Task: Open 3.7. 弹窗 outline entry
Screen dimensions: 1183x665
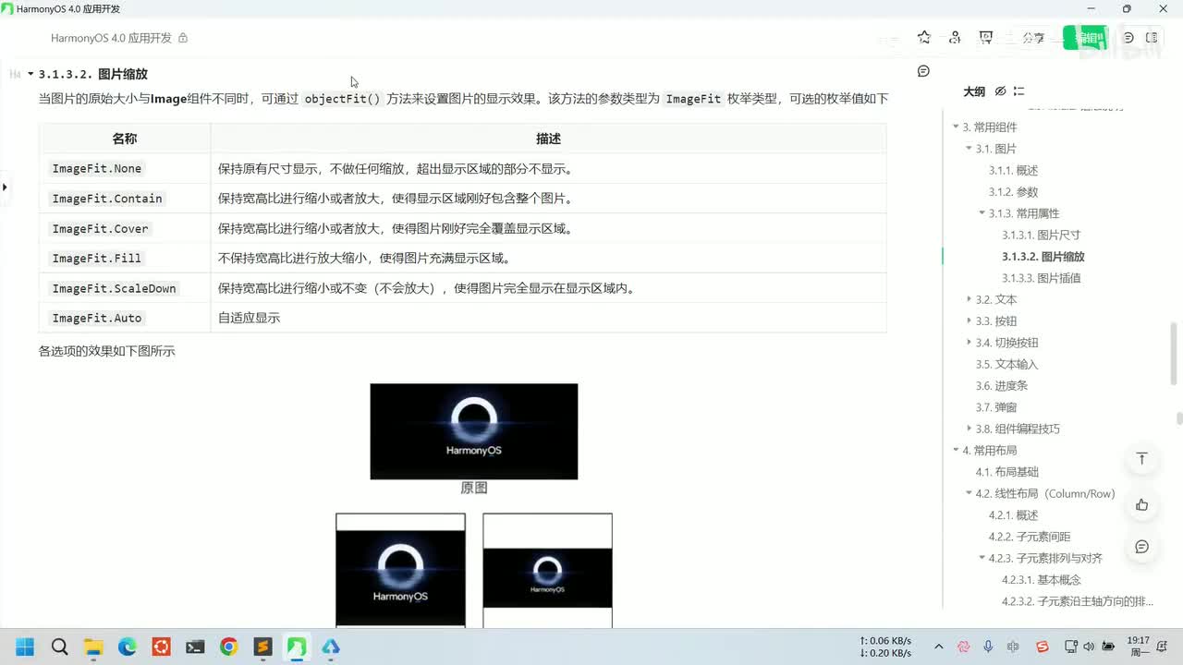Action: [x=996, y=407]
